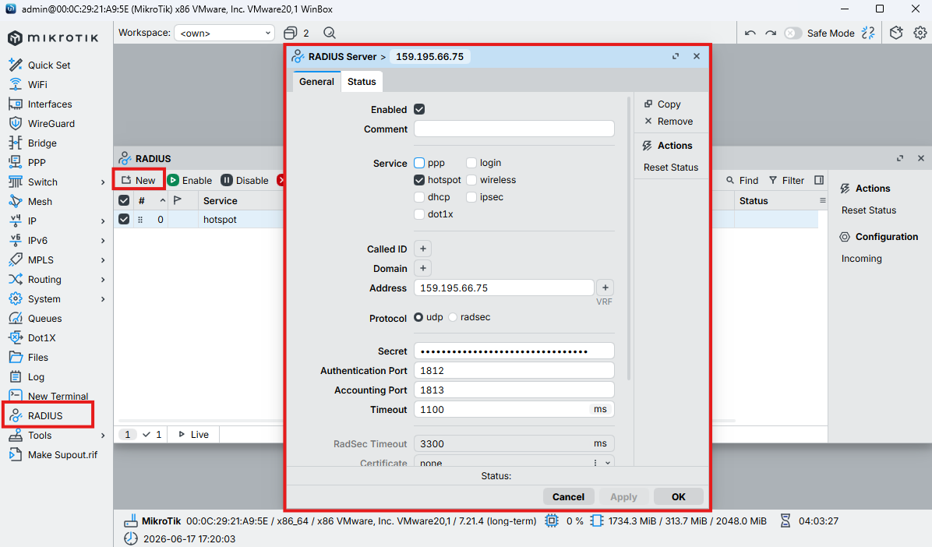Open WireGuard settings
932x547 pixels.
pos(41,124)
